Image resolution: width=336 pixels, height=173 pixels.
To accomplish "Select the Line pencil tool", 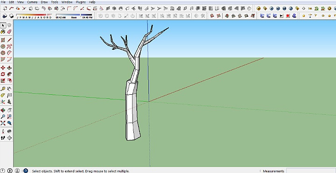I will (9, 40).
